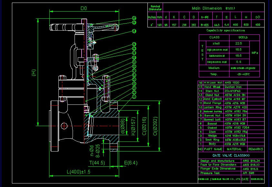Viewport: 272px width, 187px height.
Task: Select the Hand Wheel Duction Iron material cell
Action: pyautogui.click(x=234, y=87)
